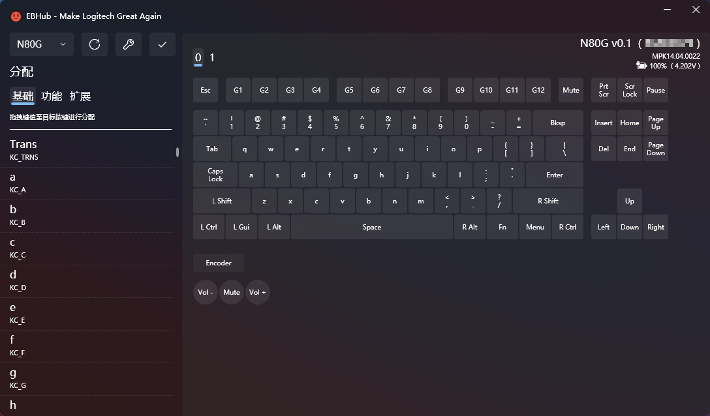Select the End key
This screenshot has height=416, width=710.
pyautogui.click(x=630, y=149)
